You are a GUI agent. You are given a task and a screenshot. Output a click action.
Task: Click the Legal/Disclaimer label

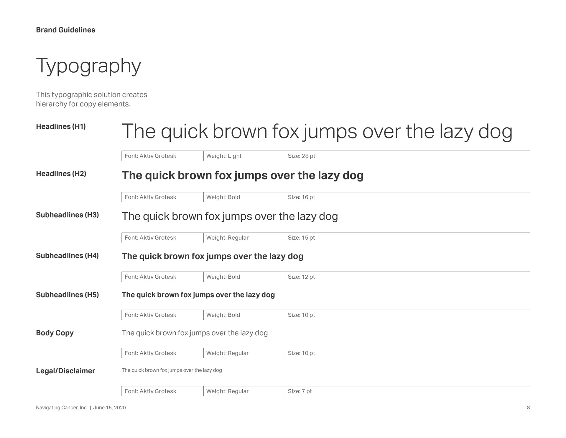coord(65,371)
